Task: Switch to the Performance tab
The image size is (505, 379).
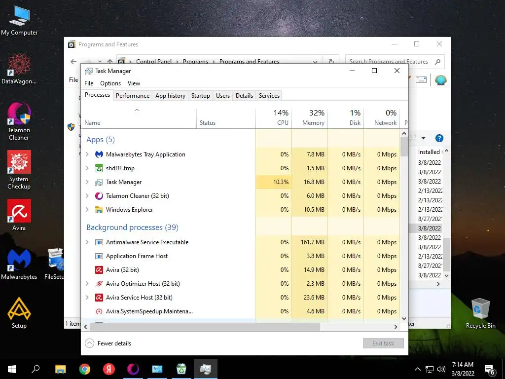Action: click(133, 96)
